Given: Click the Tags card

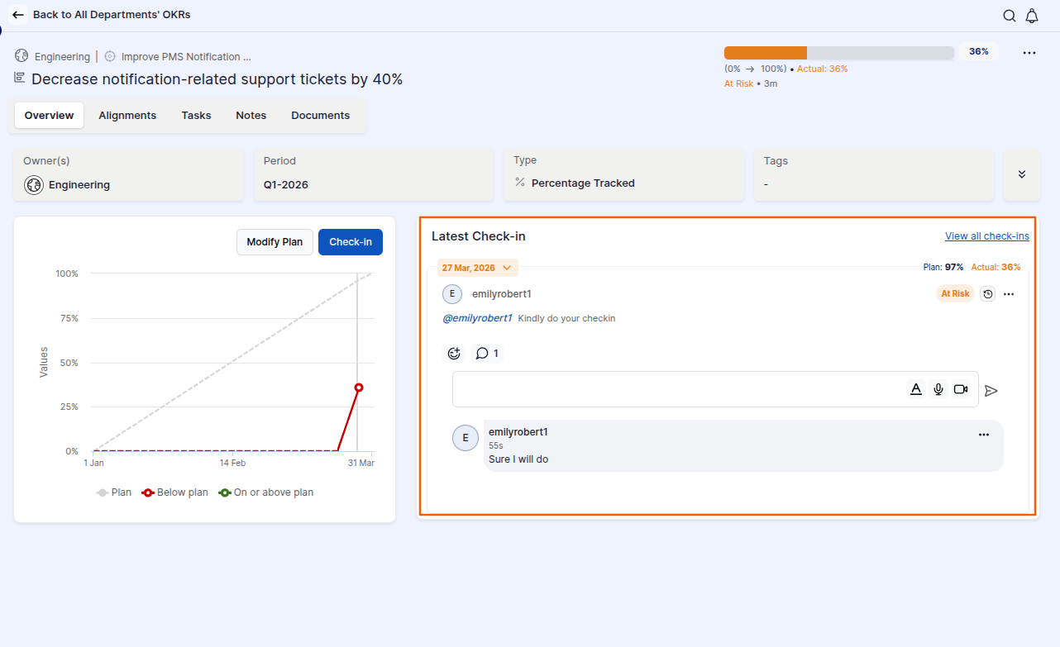Looking at the screenshot, I should pyautogui.click(x=874, y=174).
